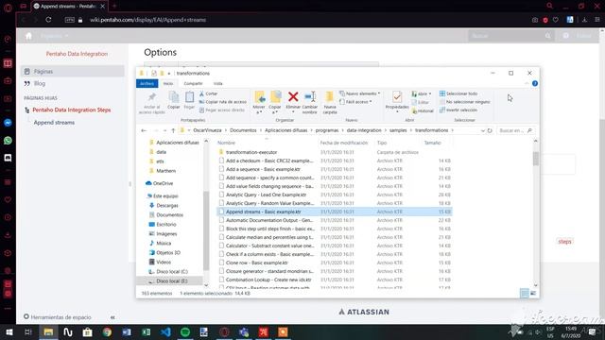Click Explorer refresh button in address bar

click(490, 130)
